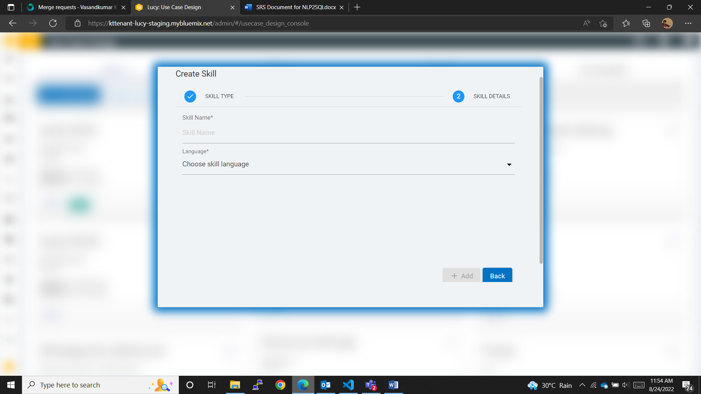Image resolution: width=701 pixels, height=394 pixels.
Task: Switch to Merge requests browser tab
Action: [x=75, y=7]
